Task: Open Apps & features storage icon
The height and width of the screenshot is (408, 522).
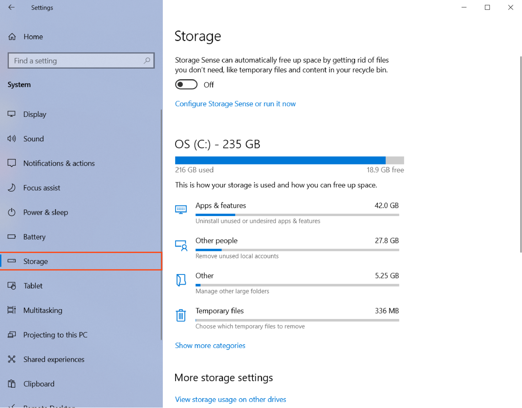Action: (x=181, y=209)
